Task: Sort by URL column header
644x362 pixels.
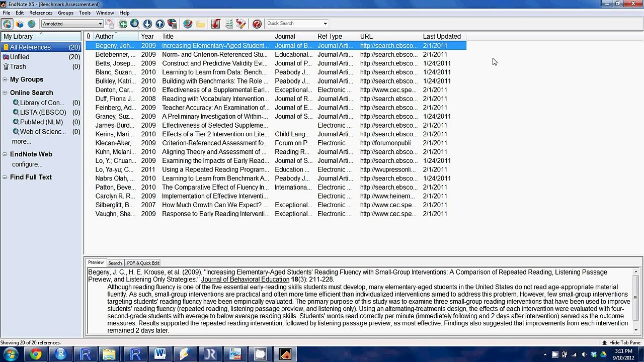Action: (x=389, y=36)
